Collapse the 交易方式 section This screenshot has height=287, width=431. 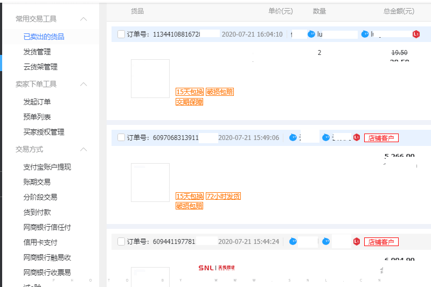tap(84, 149)
